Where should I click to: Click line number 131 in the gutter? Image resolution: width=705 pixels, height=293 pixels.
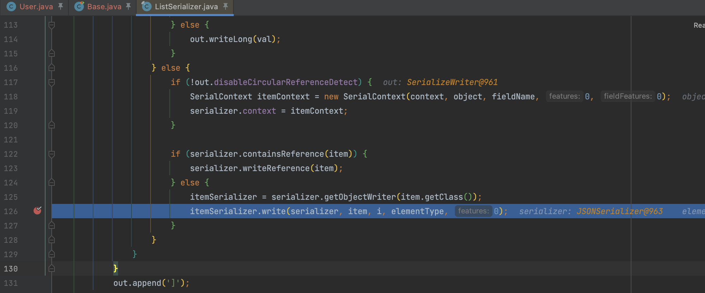11,283
